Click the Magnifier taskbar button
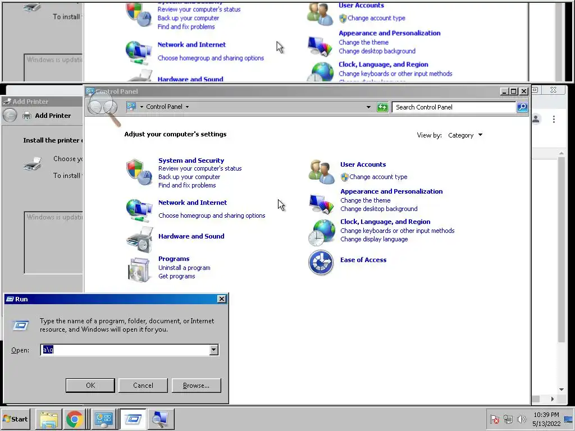The image size is (575, 431). pyautogui.click(x=160, y=419)
